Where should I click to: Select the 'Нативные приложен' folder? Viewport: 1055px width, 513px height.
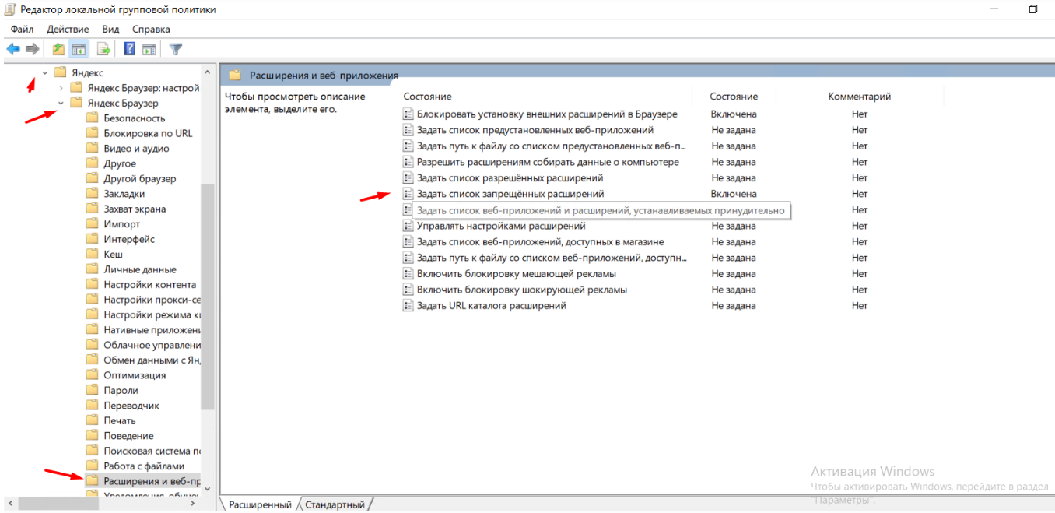point(152,330)
